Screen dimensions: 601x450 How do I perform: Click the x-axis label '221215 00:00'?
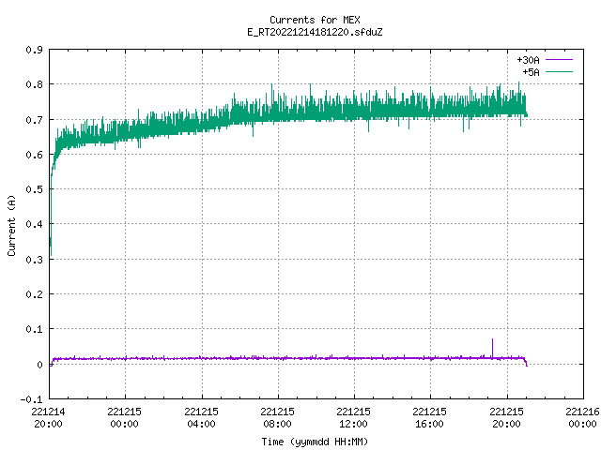point(124,417)
